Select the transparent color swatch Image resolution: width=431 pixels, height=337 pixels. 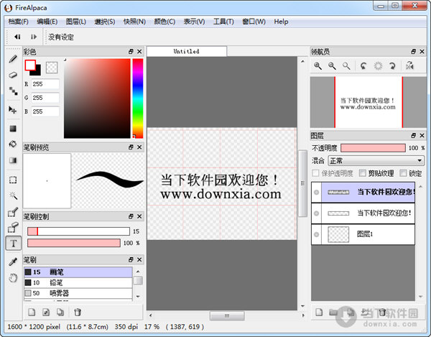[x=52, y=68]
